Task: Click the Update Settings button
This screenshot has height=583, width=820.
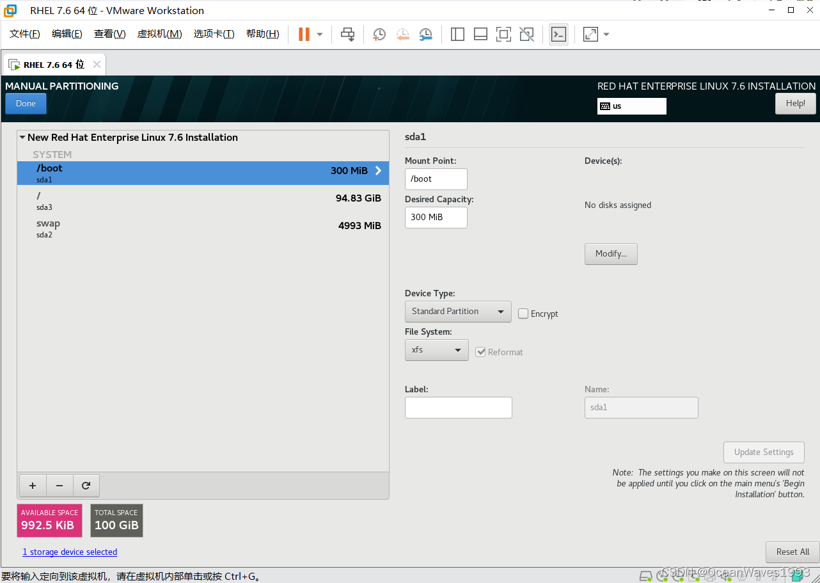Action: (764, 452)
